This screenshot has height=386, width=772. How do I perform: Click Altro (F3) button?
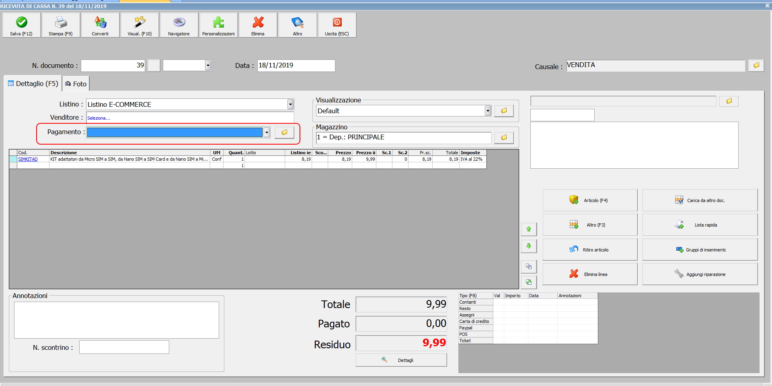pyautogui.click(x=590, y=225)
